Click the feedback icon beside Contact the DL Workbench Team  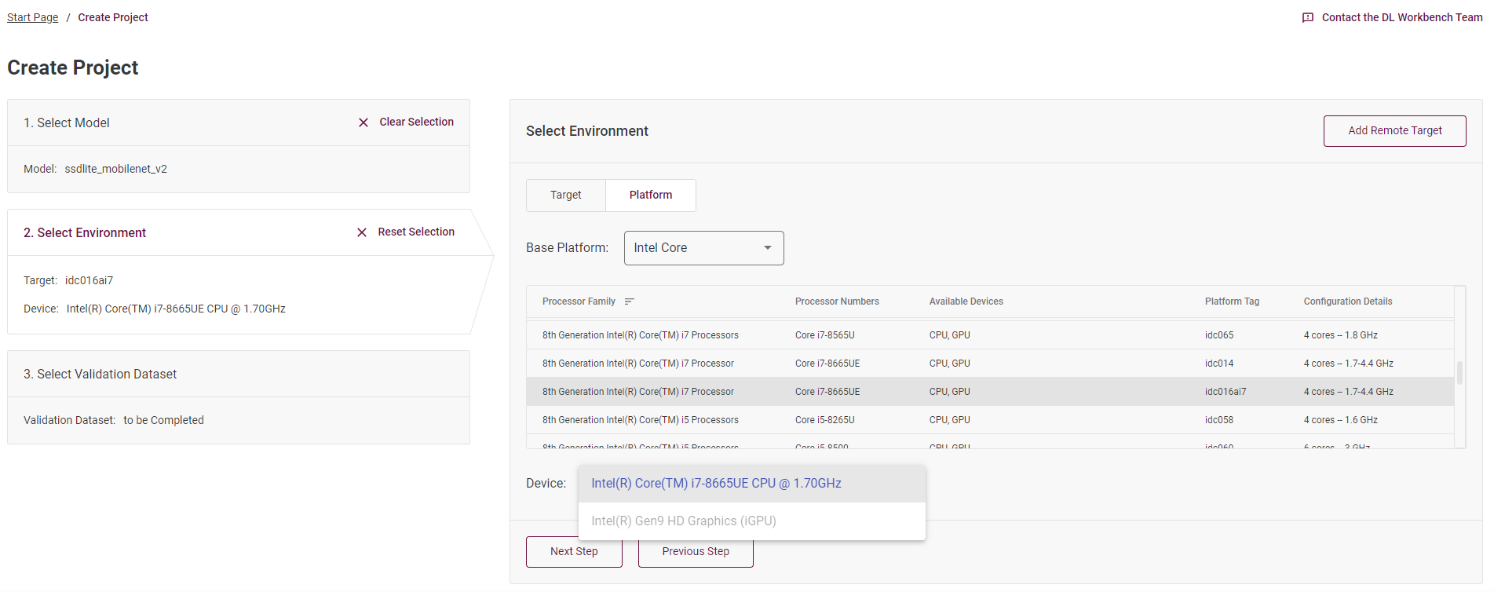[1308, 17]
